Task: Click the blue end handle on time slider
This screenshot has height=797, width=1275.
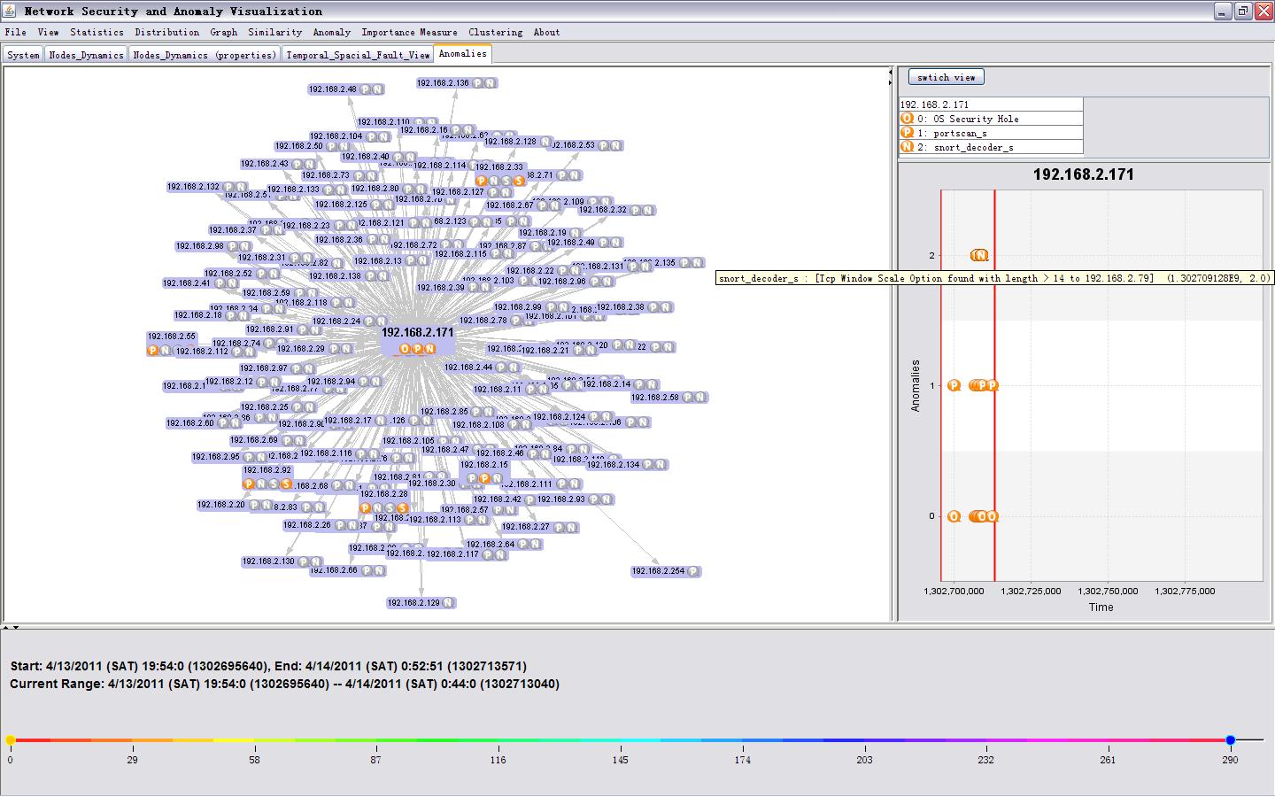Action: (x=1230, y=739)
